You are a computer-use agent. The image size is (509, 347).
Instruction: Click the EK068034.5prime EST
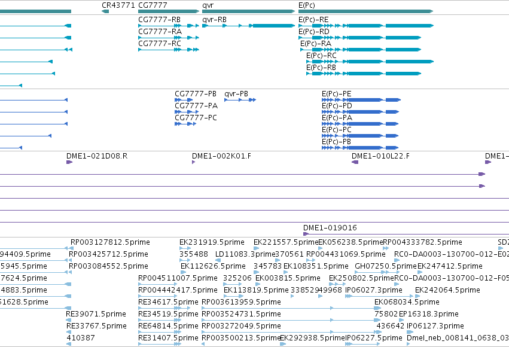click(407, 302)
